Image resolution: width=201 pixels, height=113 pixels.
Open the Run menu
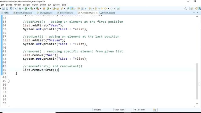point(49,5)
